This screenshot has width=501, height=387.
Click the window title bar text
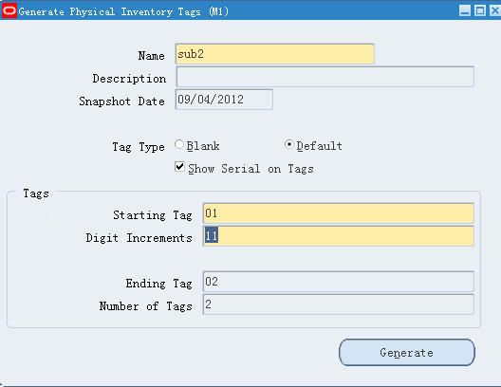pos(123,11)
